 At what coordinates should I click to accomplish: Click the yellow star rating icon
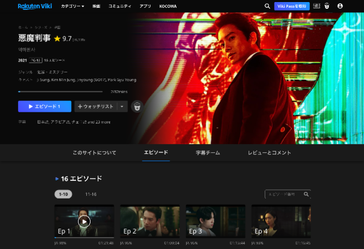pyautogui.click(x=57, y=38)
